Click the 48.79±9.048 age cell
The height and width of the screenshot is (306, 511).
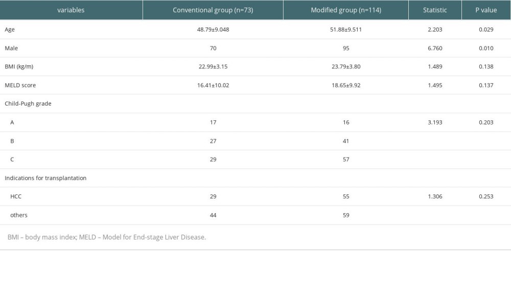[x=213, y=30]
